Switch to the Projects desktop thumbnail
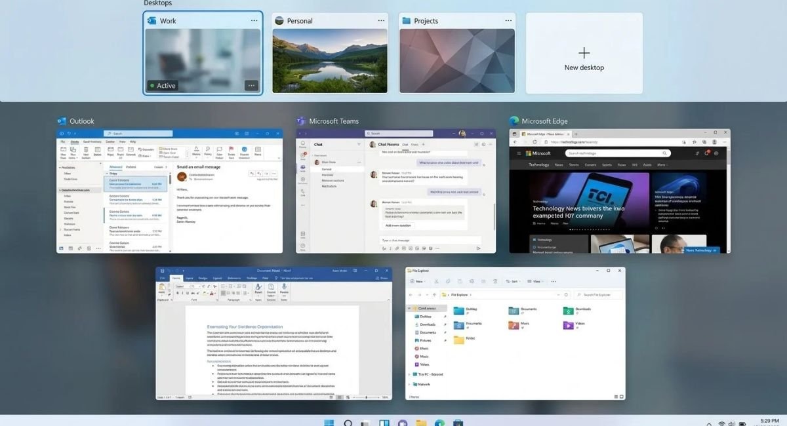Image resolution: width=787 pixels, height=426 pixels. click(457, 62)
